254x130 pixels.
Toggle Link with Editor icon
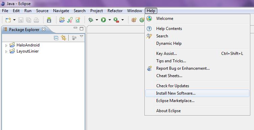[64, 38]
